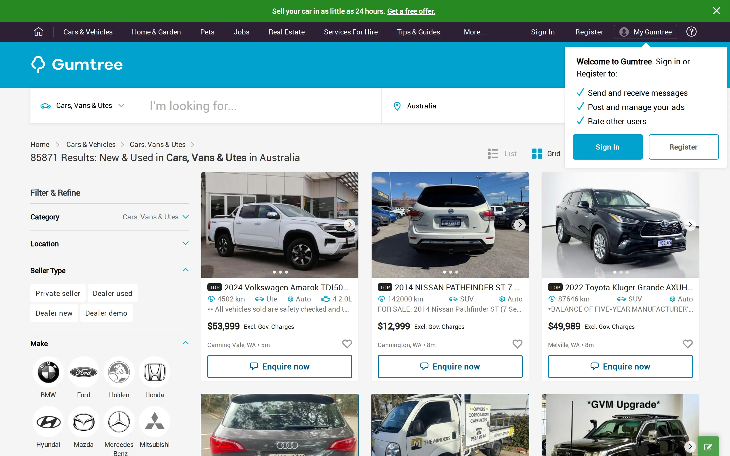Switch to List view
This screenshot has width=730, height=456.
(x=502, y=154)
